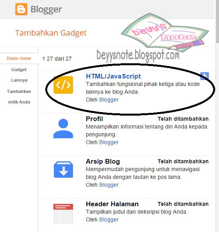The width and height of the screenshot is (219, 232).
Task: Switch to Gadget Lainnya tab
Action: 19,75
